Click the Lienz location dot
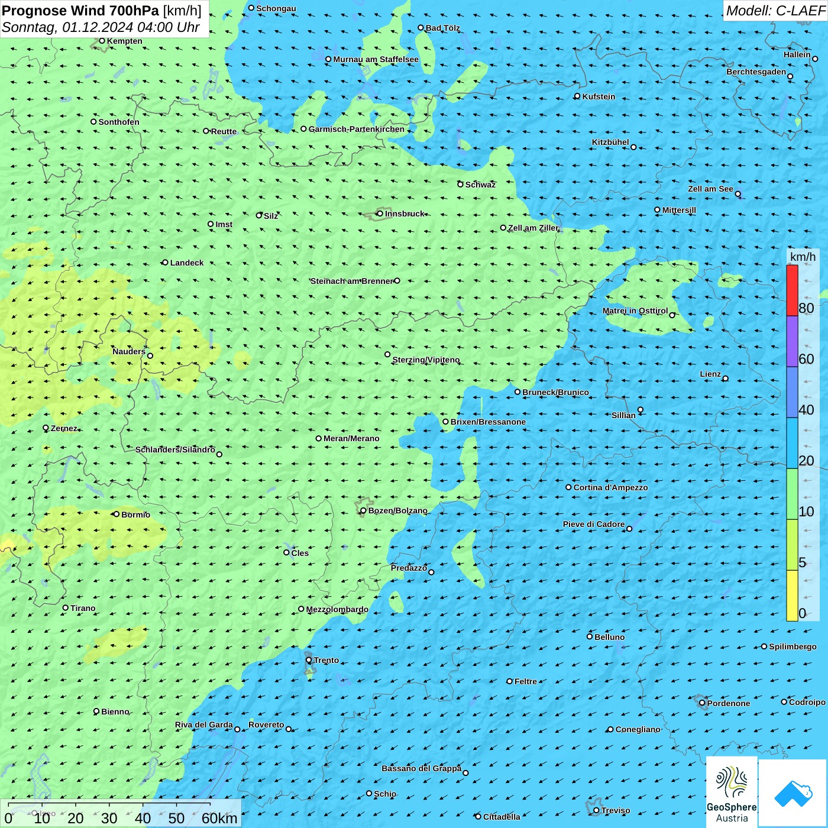 point(726,379)
